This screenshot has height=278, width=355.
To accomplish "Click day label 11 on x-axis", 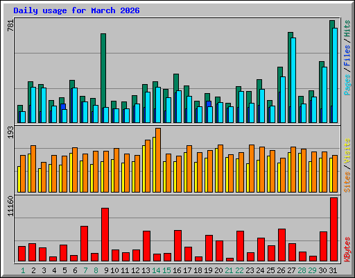I will [x=125, y=270].
